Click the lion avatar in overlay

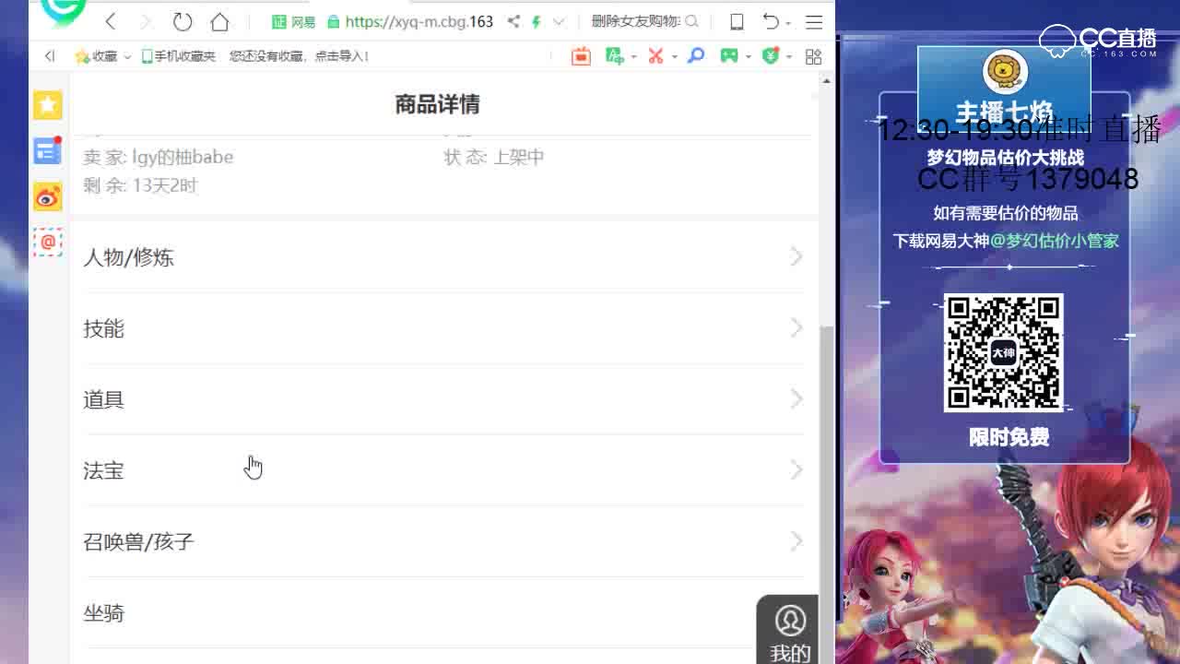tap(1005, 72)
